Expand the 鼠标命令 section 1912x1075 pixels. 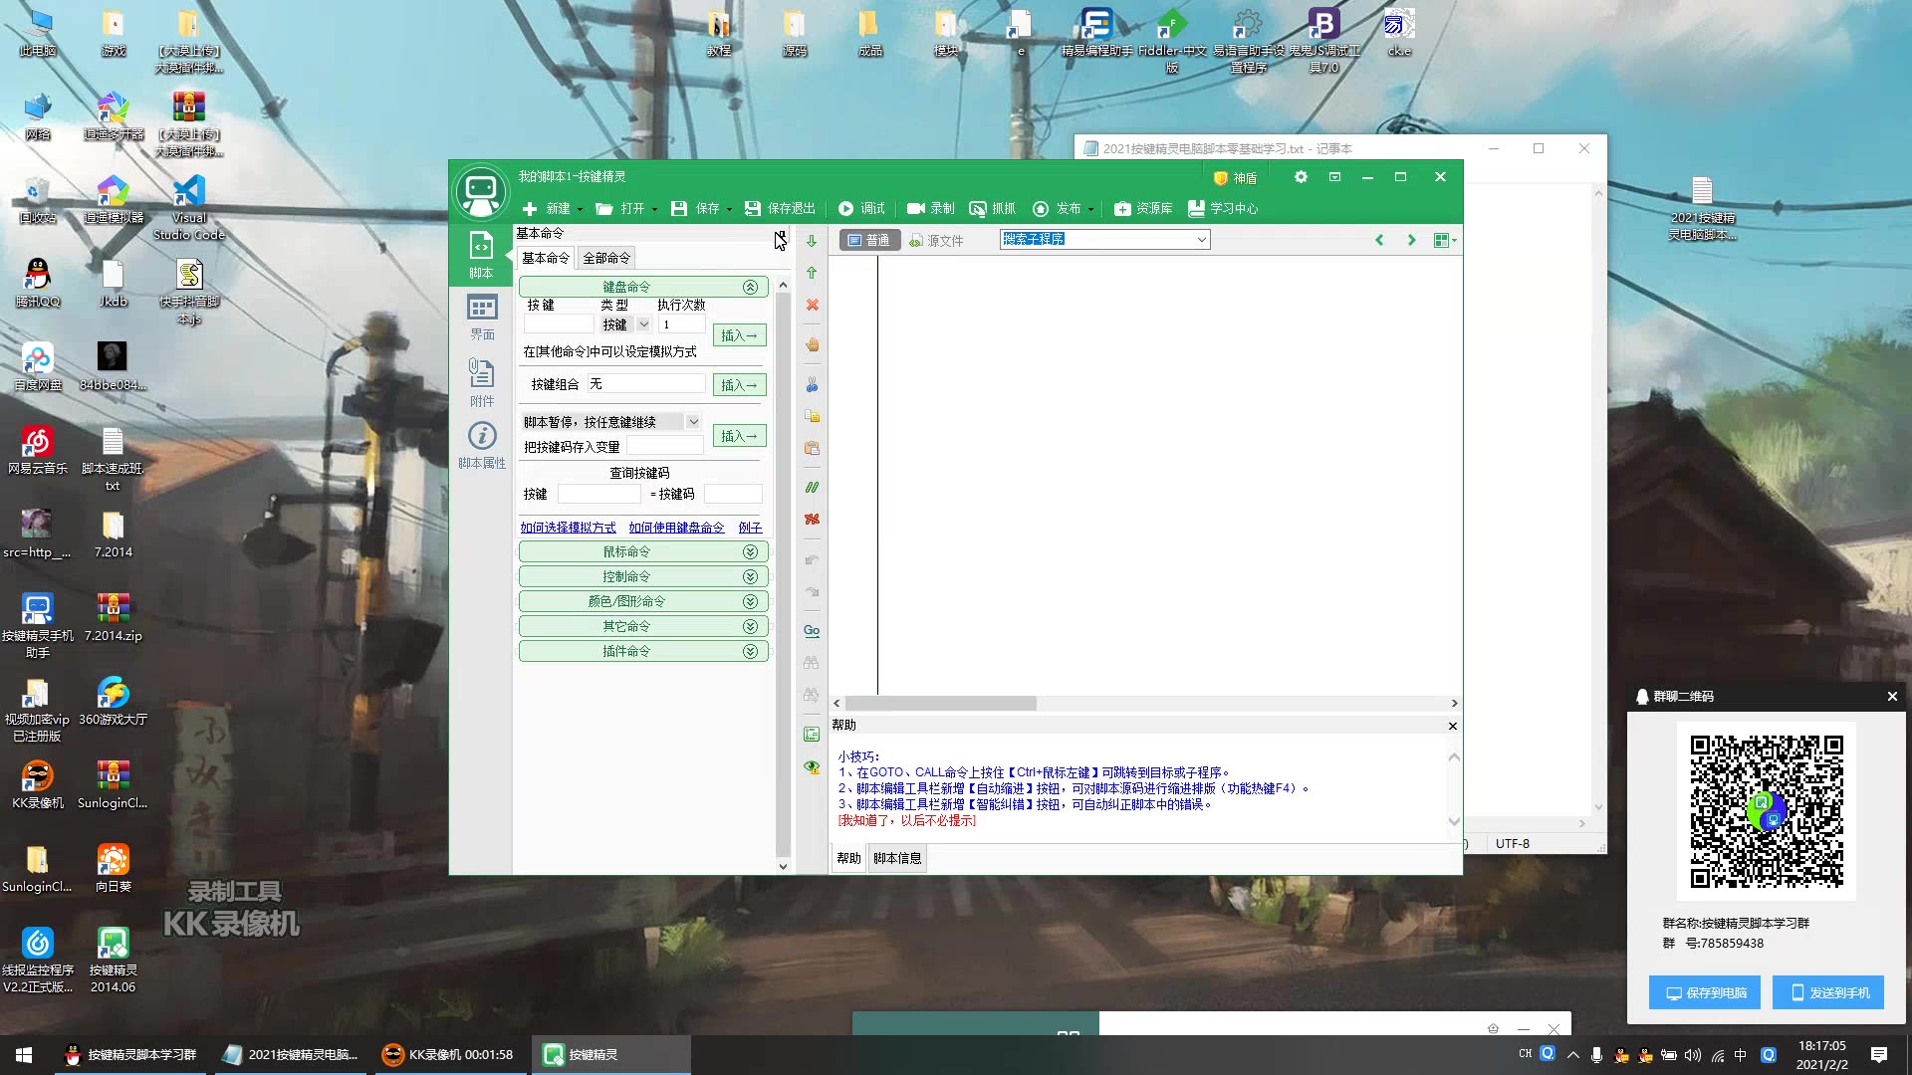coord(642,551)
